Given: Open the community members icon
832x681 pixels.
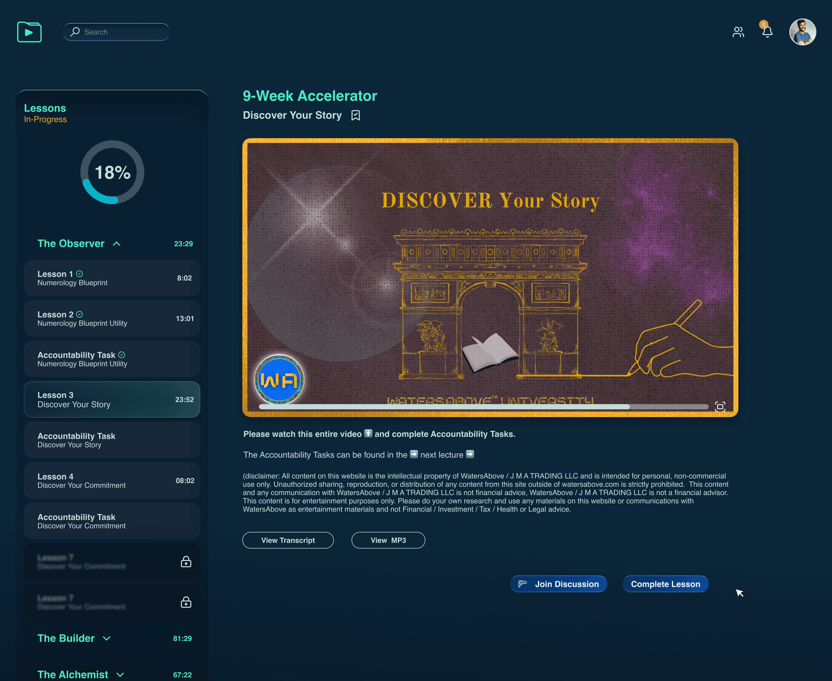Looking at the screenshot, I should (738, 32).
